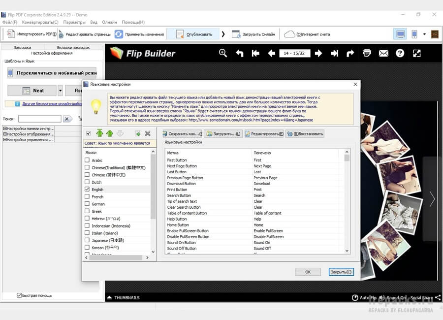Check the French language checkbox
The width and height of the screenshot is (443, 320).
click(87, 196)
